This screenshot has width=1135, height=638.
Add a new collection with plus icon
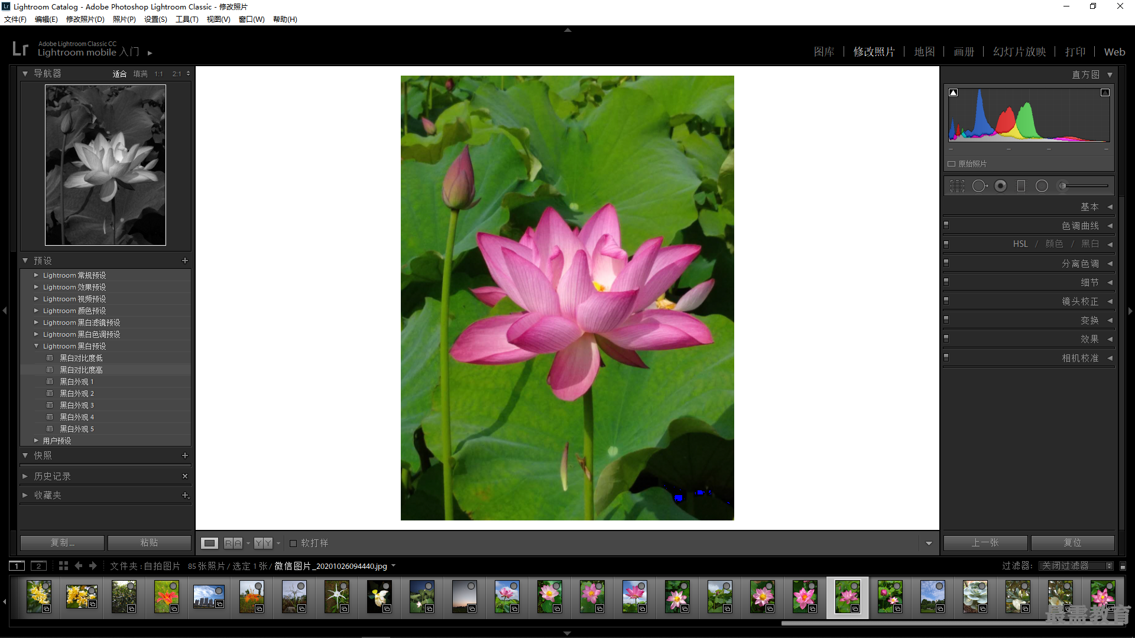pyautogui.click(x=185, y=495)
